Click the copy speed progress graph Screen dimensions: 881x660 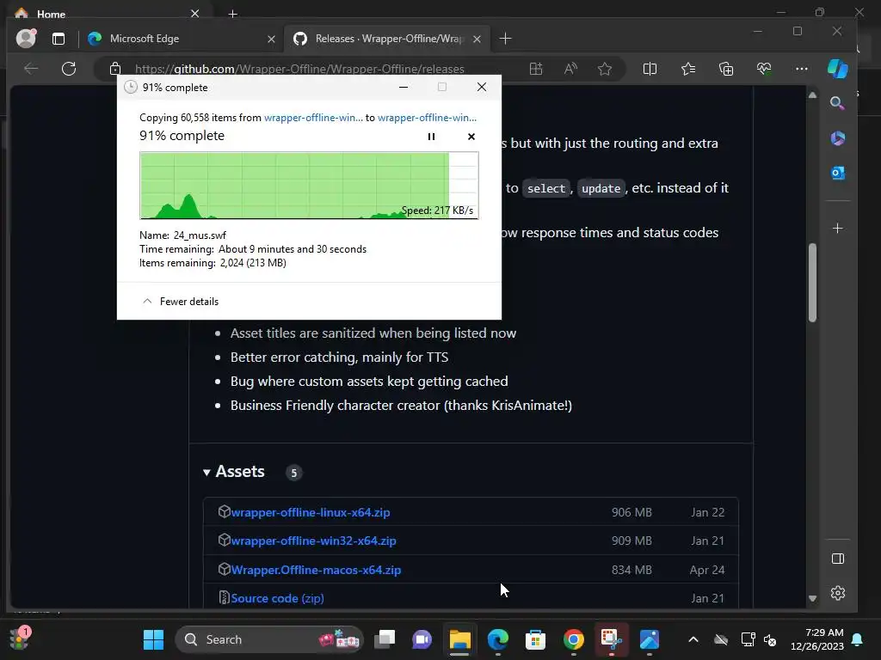[309, 186]
